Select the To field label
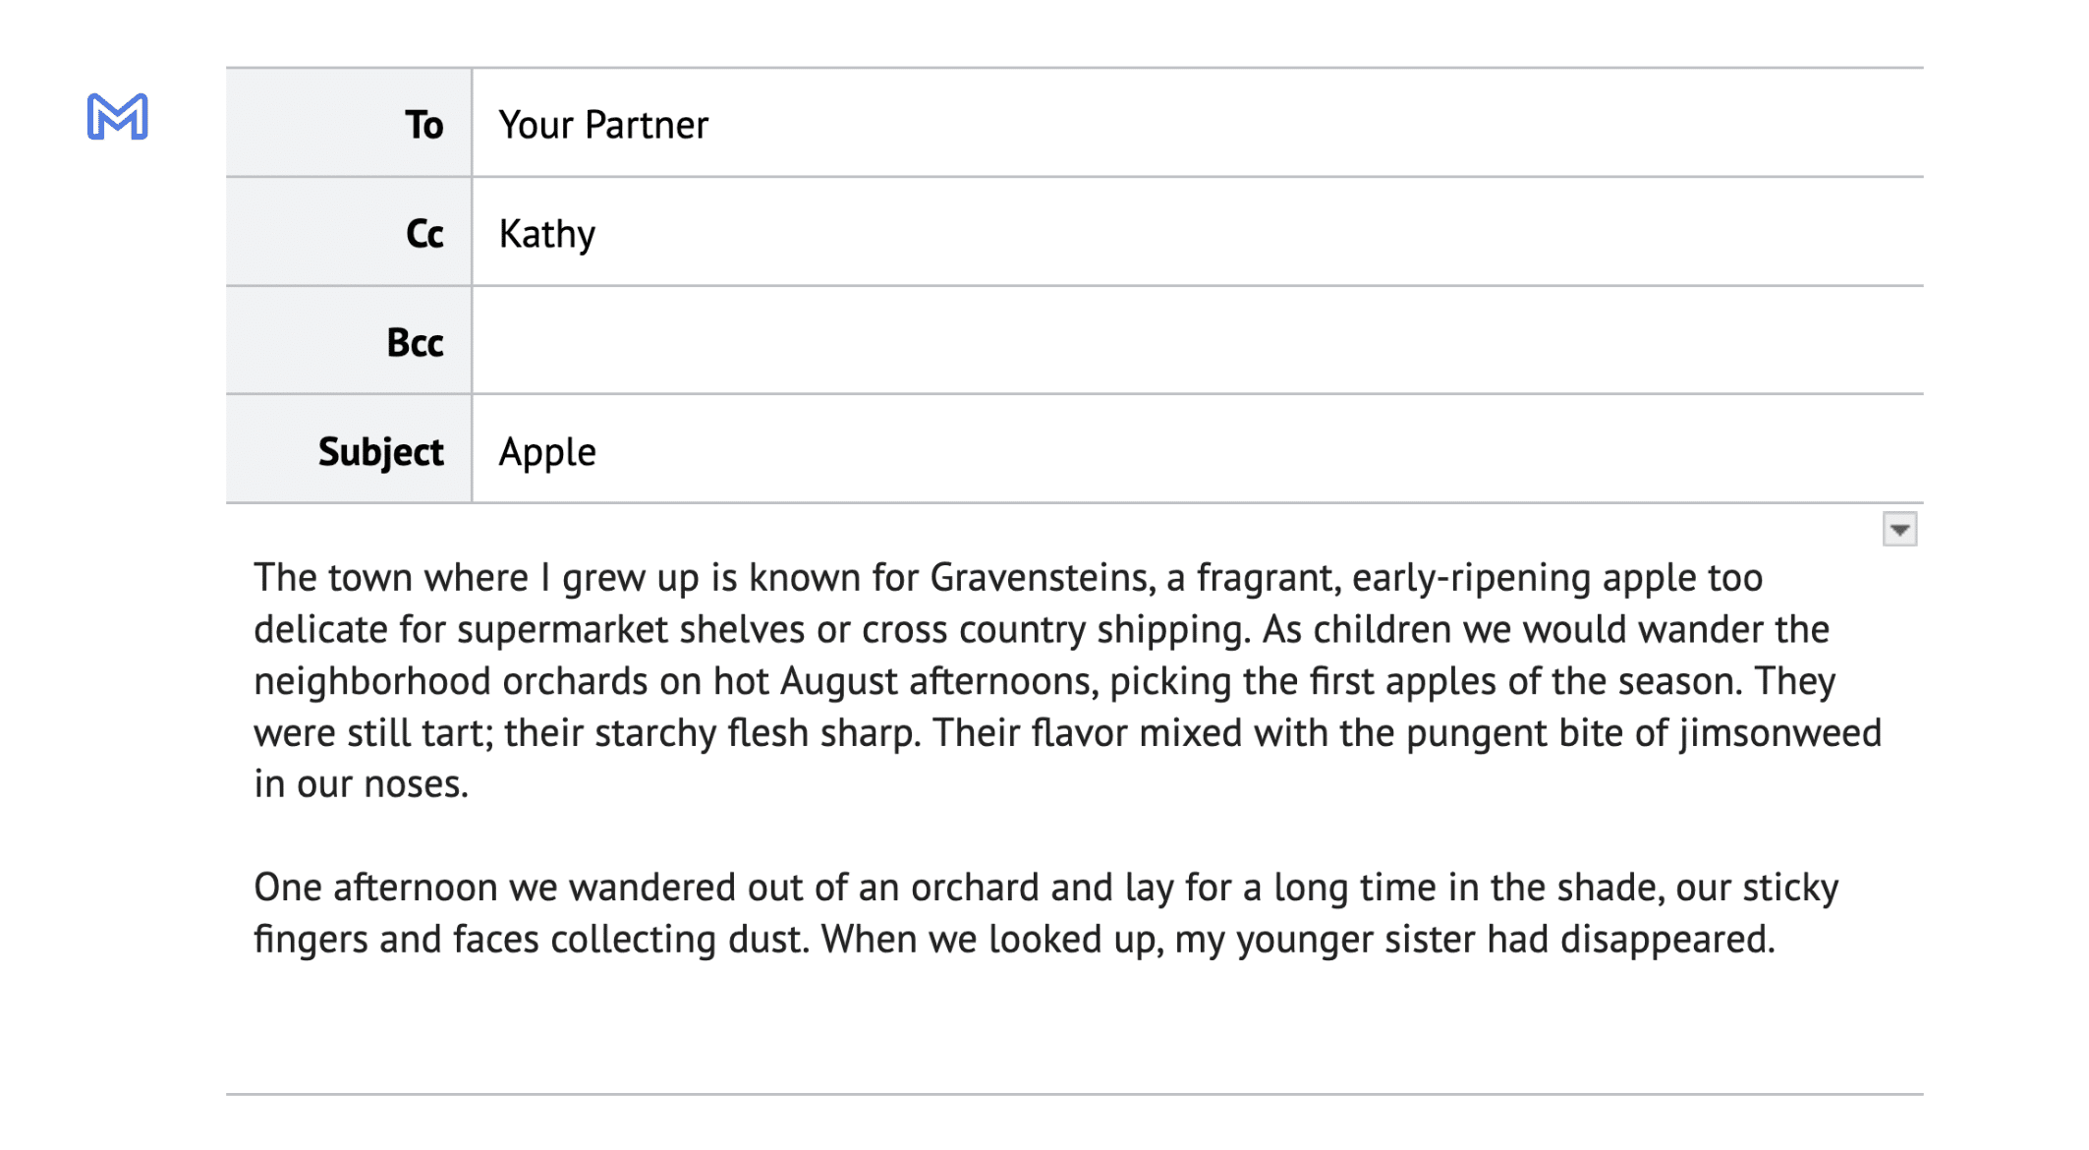 pos(424,123)
